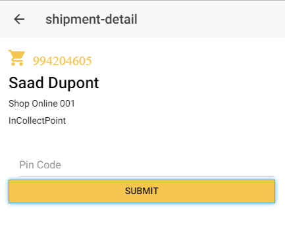Click the word Shop in shop name
The height and width of the screenshot is (250, 285).
19,104
